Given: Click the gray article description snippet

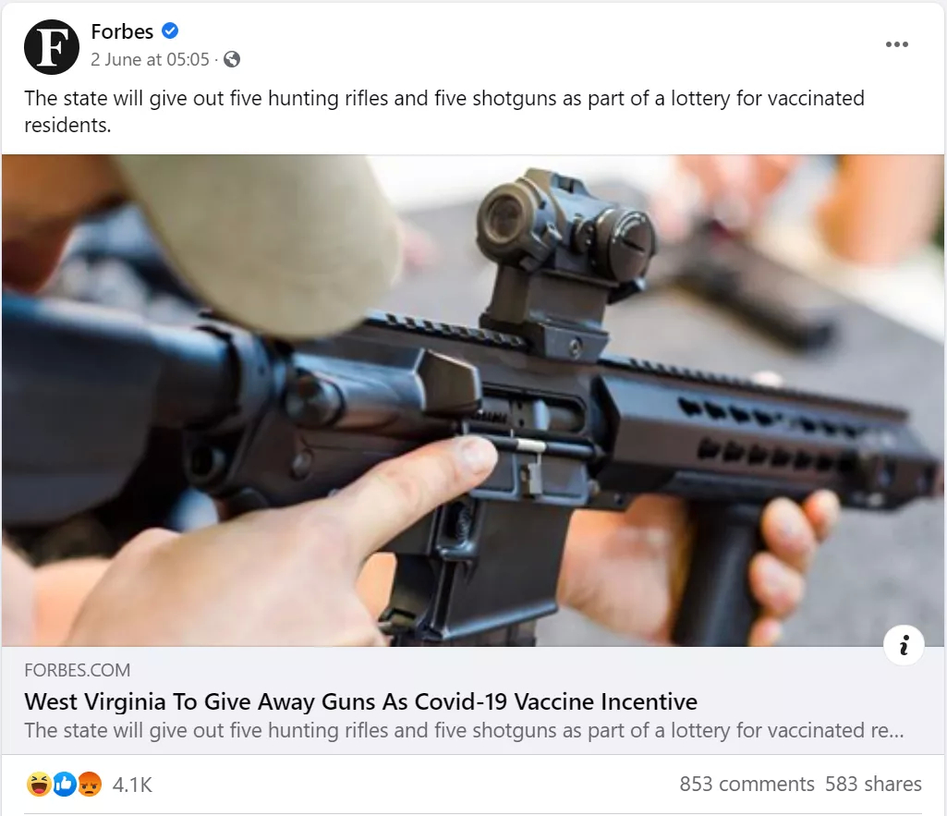Looking at the screenshot, I should coord(464,730).
